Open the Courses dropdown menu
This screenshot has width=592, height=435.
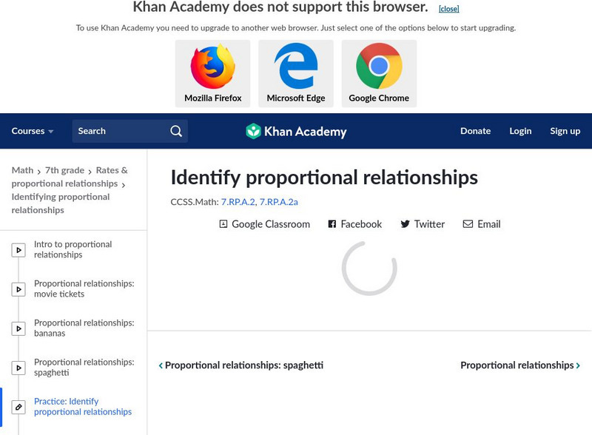(x=33, y=131)
